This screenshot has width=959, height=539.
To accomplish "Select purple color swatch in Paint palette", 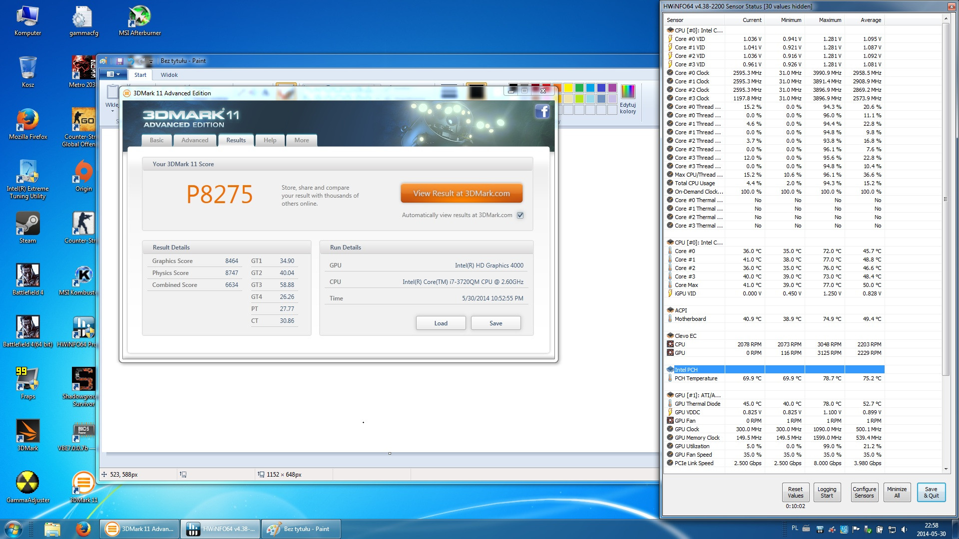I will pos(612,88).
